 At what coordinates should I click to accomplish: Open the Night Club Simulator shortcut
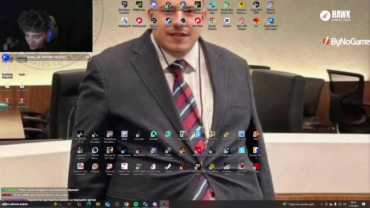click(x=124, y=169)
